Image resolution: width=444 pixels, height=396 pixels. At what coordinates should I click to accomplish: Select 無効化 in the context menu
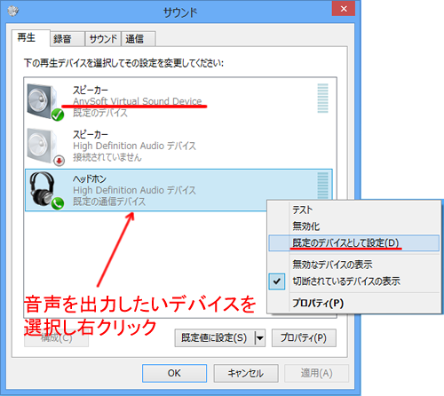[306, 226]
